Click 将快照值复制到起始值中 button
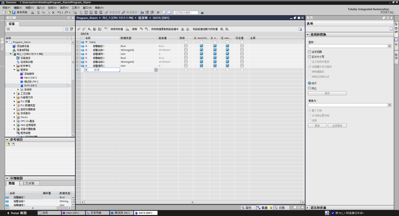399x216 pixels. [x=165, y=29]
